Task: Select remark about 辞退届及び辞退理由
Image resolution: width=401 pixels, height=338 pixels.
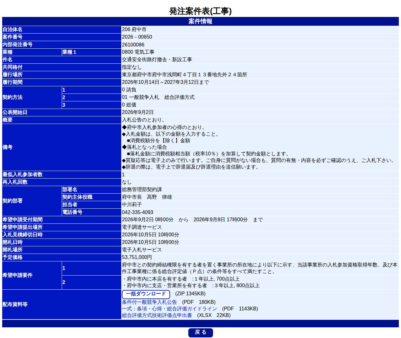Action: click(191, 167)
